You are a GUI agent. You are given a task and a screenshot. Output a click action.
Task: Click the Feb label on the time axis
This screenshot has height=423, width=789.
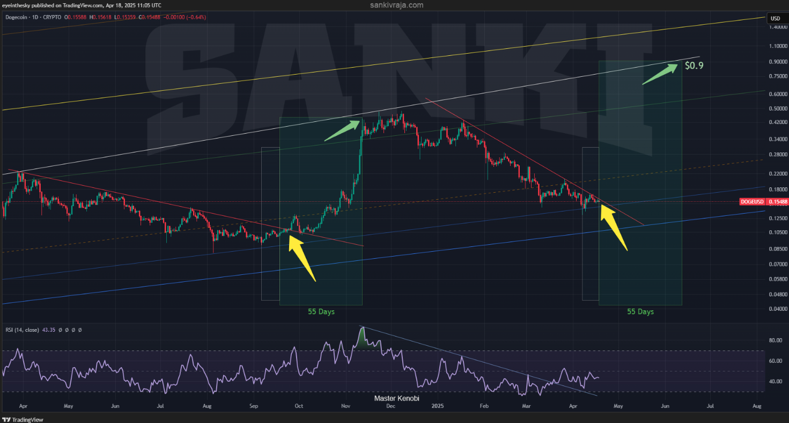click(484, 407)
